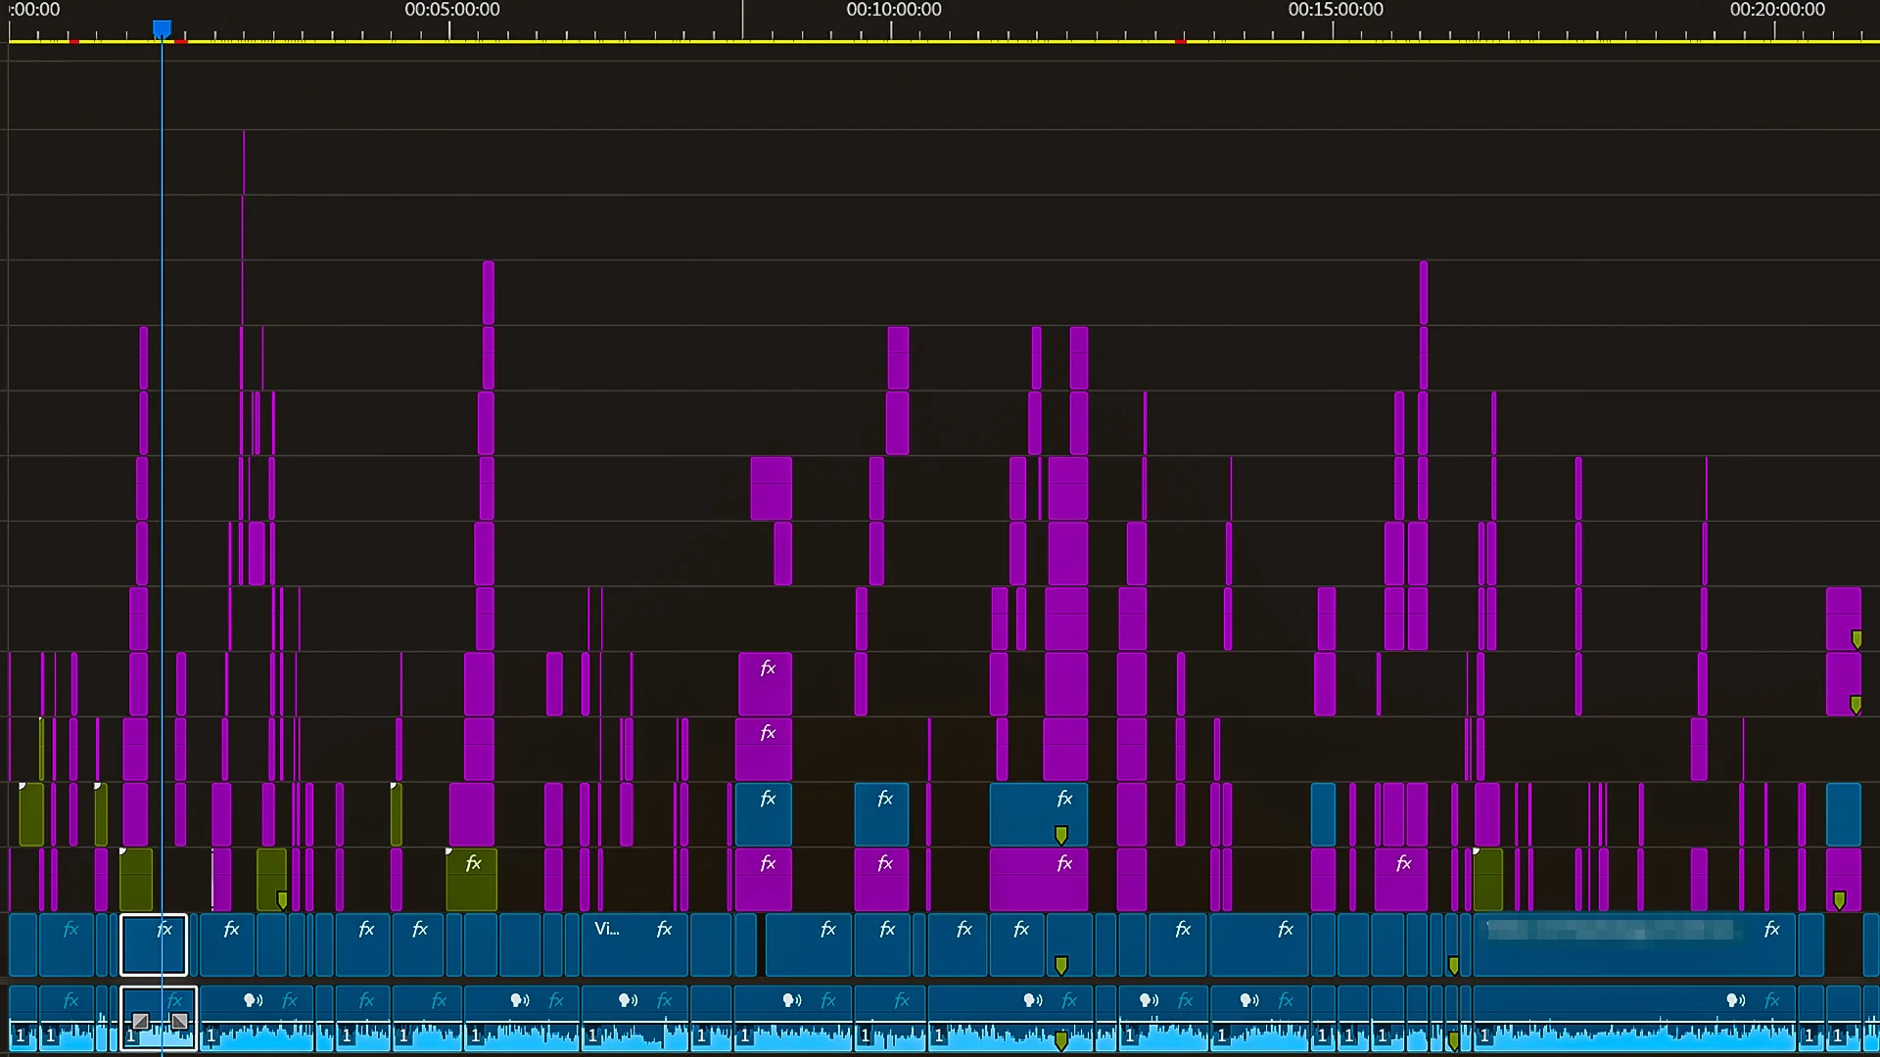Click the fx badge on the selected white-outlined video clip
Screen dimensions: 1880x1057
coord(164,929)
